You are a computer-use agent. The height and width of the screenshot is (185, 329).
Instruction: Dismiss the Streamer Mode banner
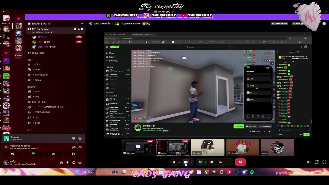pos(324,17)
